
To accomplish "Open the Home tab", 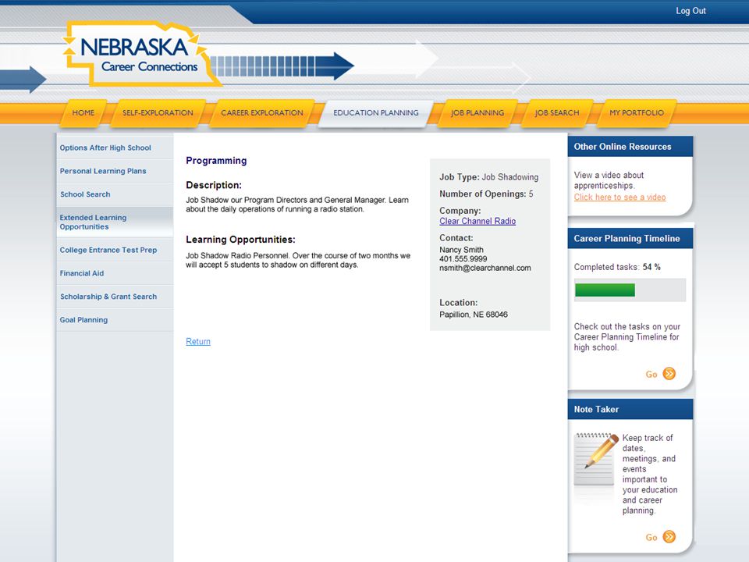I will (83, 112).
